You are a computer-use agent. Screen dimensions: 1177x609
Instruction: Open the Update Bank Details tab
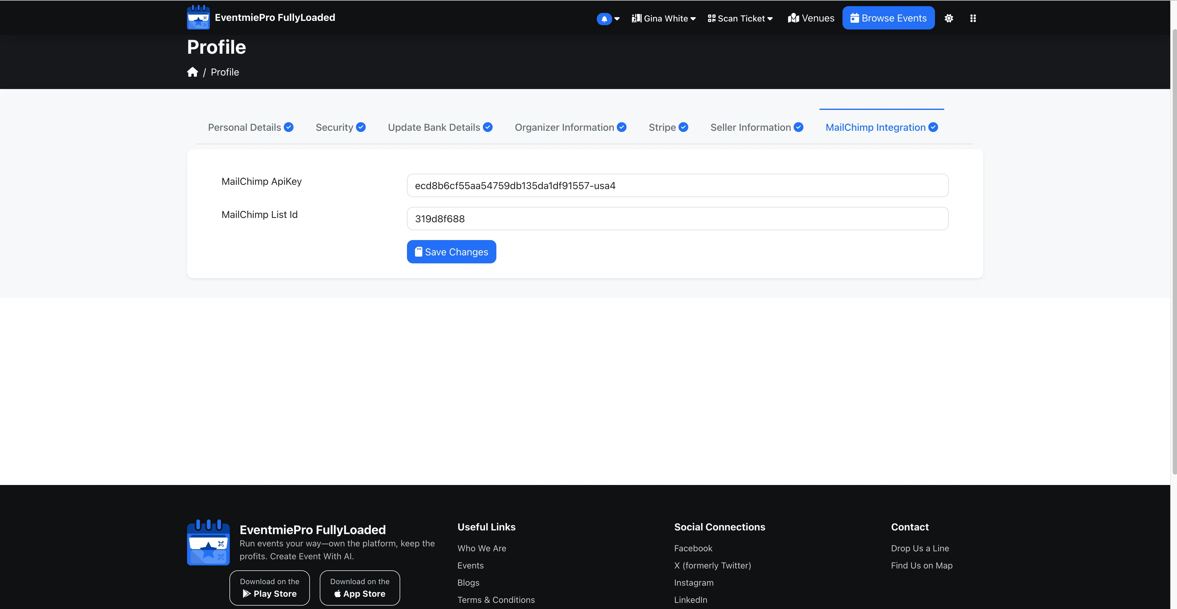[x=440, y=127]
